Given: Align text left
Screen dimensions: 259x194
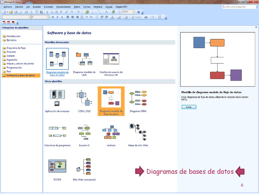Looking at the screenshot, I should click(68, 17).
